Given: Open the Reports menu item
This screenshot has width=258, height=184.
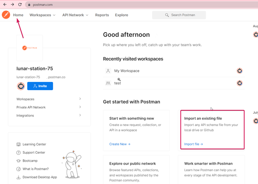Looking at the screenshot, I should (x=102, y=15).
